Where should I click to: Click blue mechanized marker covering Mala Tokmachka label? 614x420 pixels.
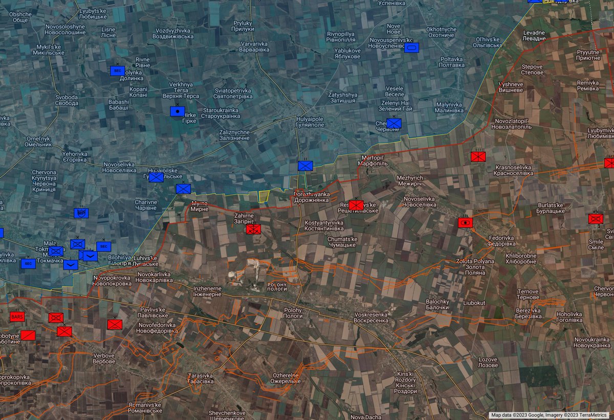(56, 251)
